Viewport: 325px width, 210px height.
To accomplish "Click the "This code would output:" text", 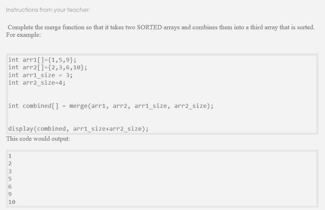I will tap(38, 139).
